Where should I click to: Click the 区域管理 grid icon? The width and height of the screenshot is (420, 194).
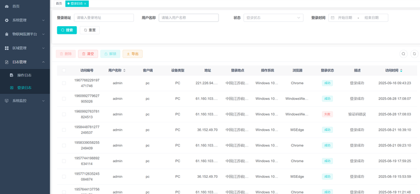[7, 48]
